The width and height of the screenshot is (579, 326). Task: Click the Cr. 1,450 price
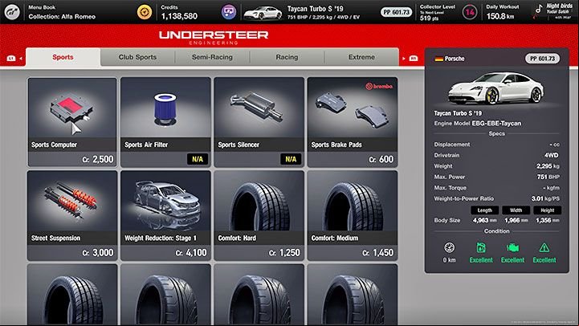coord(377,253)
